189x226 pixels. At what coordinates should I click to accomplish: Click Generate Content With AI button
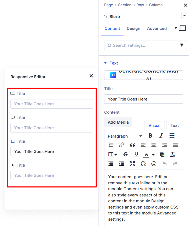pyautogui.click(x=144, y=75)
